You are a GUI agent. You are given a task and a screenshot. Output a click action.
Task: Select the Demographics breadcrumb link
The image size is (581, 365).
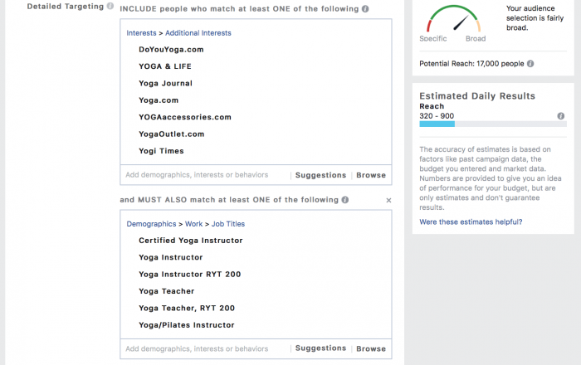click(151, 224)
